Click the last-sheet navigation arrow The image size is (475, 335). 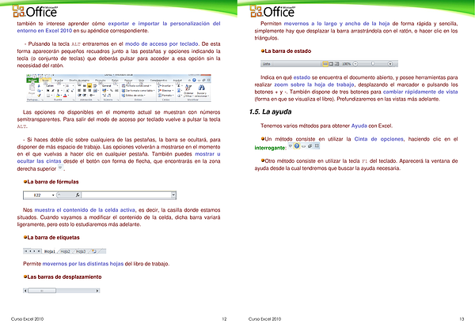tap(39, 251)
